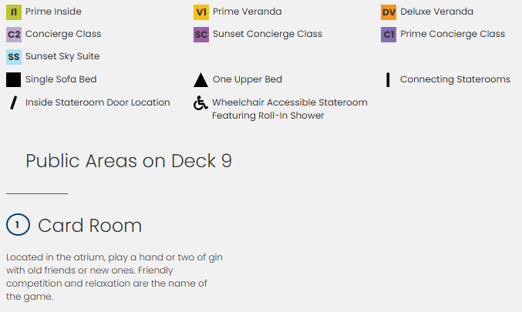Image resolution: width=522 pixels, height=312 pixels.
Task: Click the Public Areas on Deck 9 heading
Action: click(128, 161)
